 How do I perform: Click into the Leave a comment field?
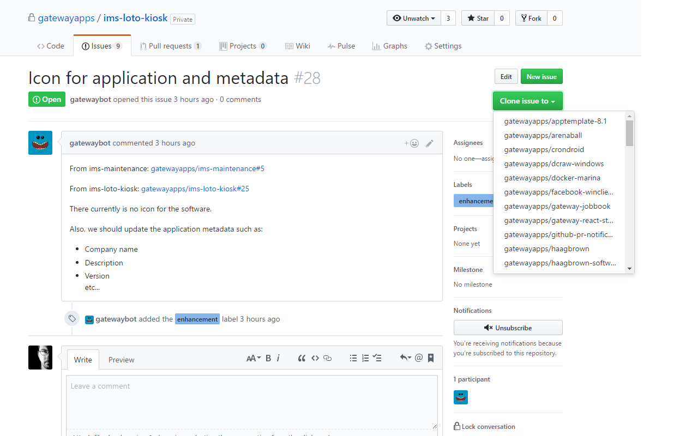click(252, 402)
